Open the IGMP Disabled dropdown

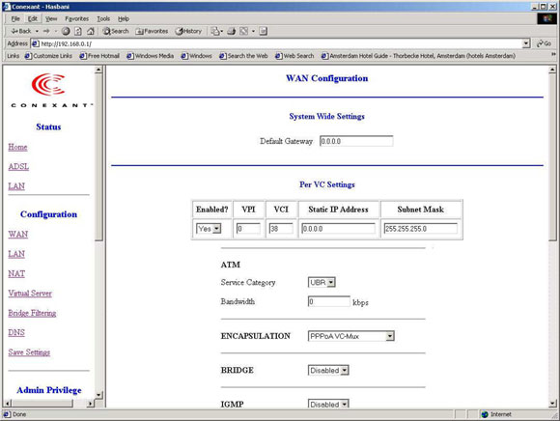328,404
